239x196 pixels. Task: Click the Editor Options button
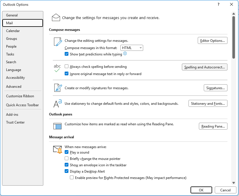pos(212,40)
